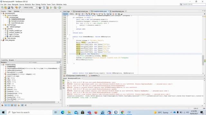Click the Output panel horizontal scrollbar
The image size is (206, 115).
click(x=80, y=106)
